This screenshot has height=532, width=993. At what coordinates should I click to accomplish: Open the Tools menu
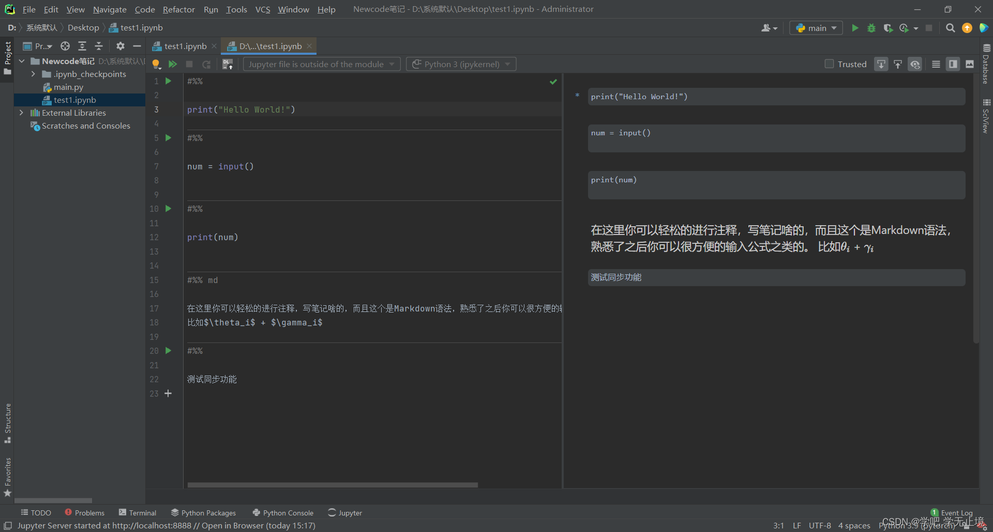pos(236,9)
